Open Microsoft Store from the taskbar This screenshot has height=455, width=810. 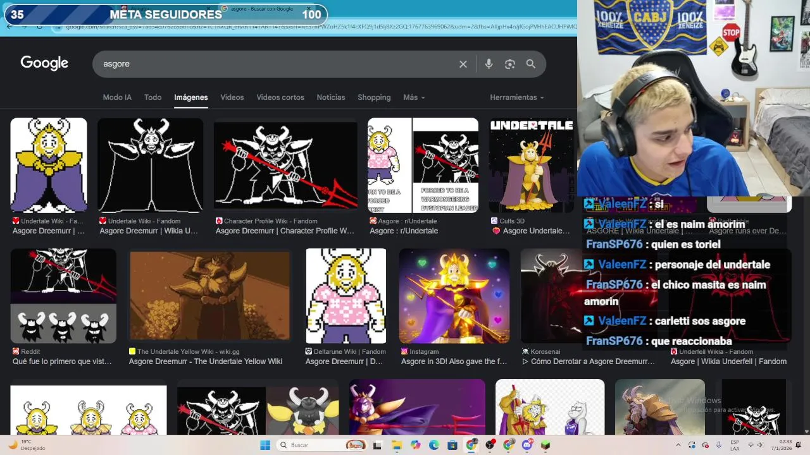pos(452,445)
